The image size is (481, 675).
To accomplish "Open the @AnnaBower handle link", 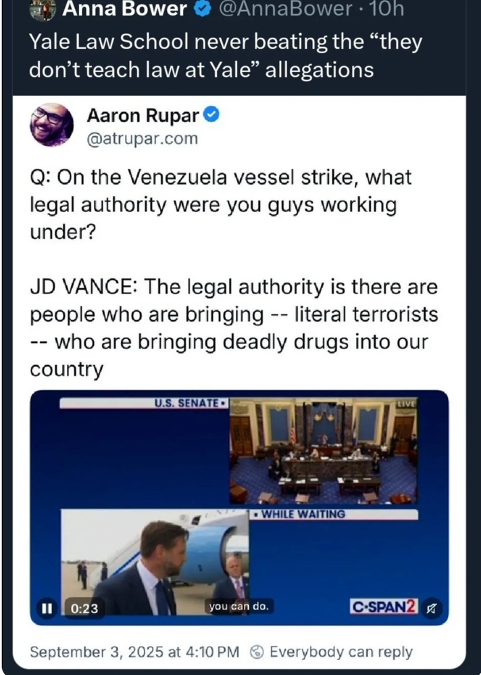I will 285,9.
